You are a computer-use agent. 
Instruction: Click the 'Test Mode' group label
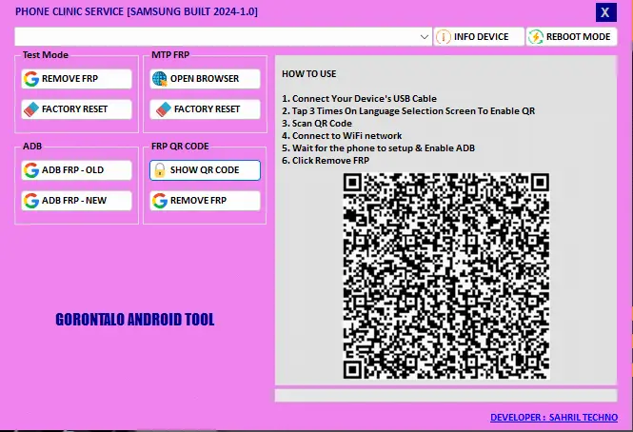(46, 55)
